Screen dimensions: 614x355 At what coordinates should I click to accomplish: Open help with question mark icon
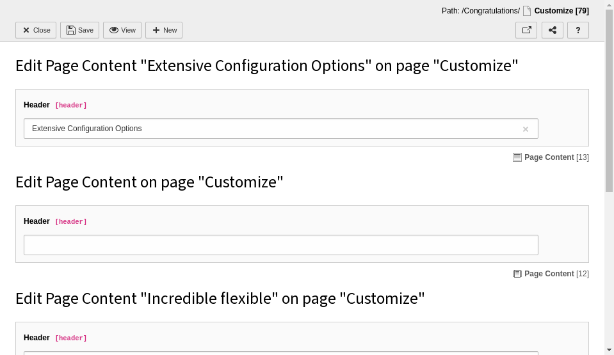coord(578,30)
